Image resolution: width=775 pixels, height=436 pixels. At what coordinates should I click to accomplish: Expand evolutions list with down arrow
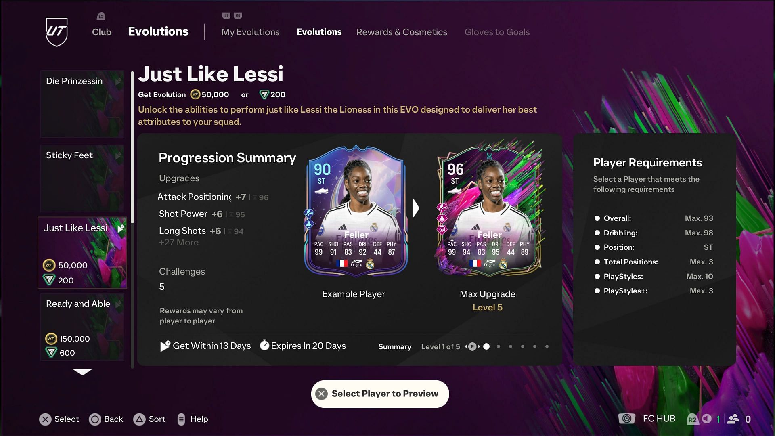point(82,372)
